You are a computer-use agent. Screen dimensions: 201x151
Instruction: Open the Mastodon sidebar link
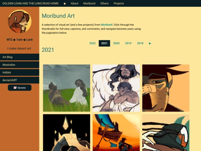20,65
